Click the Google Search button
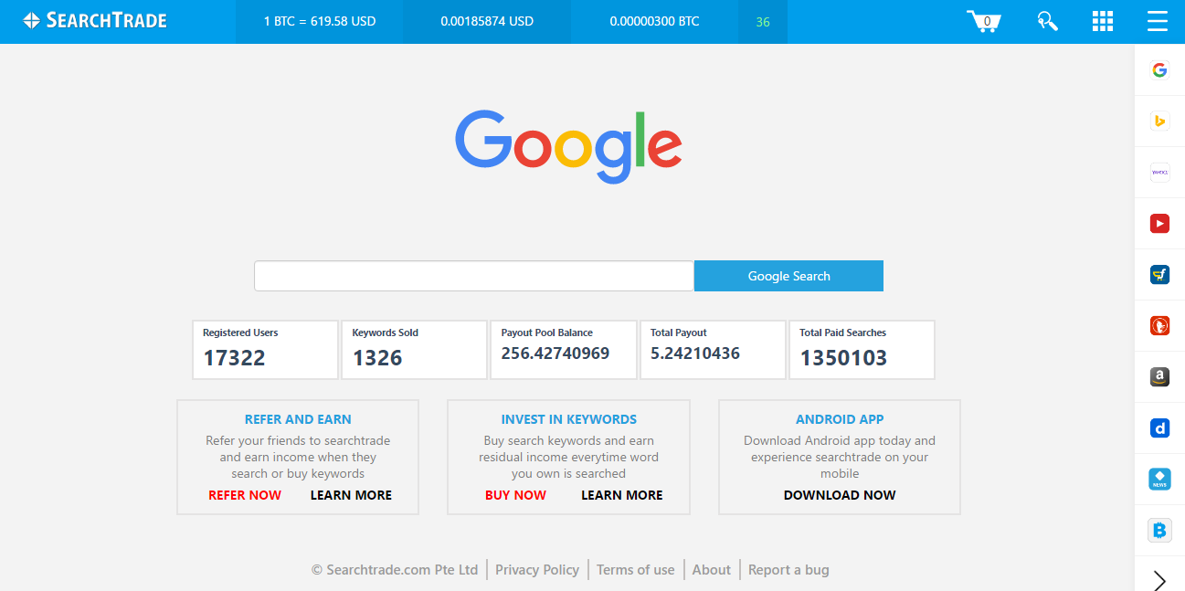The image size is (1185, 591). 788,276
